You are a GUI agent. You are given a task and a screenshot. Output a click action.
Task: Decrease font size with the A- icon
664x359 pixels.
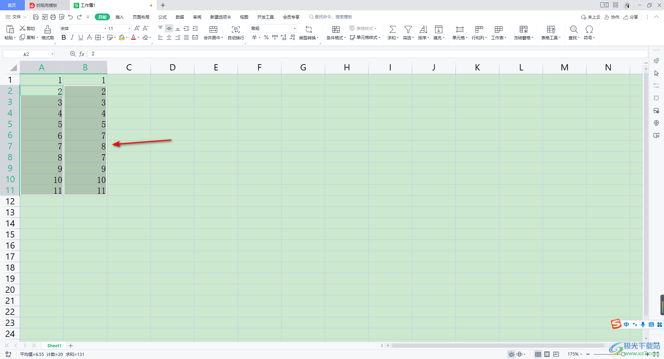[x=146, y=28]
